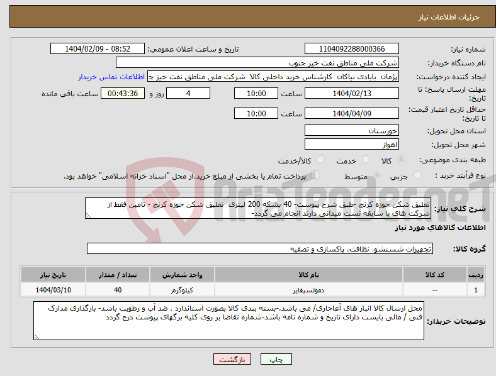
Task: Click the جزئیات اطلاعات نیاز page header
Action: pos(449,17)
